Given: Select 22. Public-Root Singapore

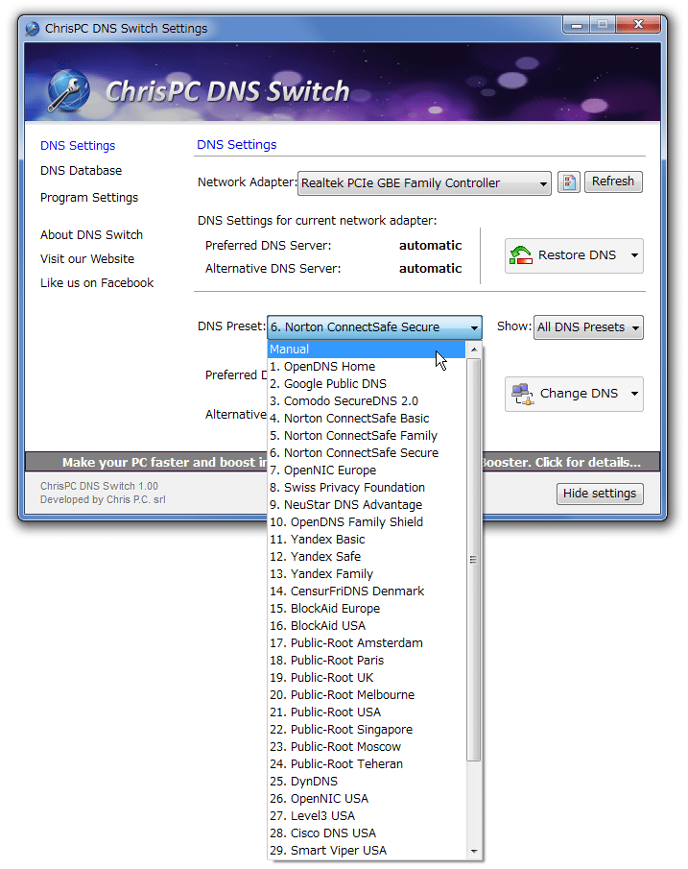Looking at the screenshot, I should (x=367, y=730).
